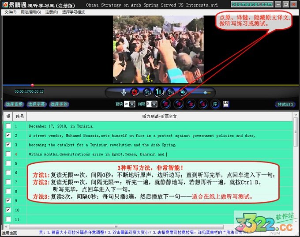Jump to the previous sentence
Viewport: 300px width, 237px height.
click(x=147, y=92)
